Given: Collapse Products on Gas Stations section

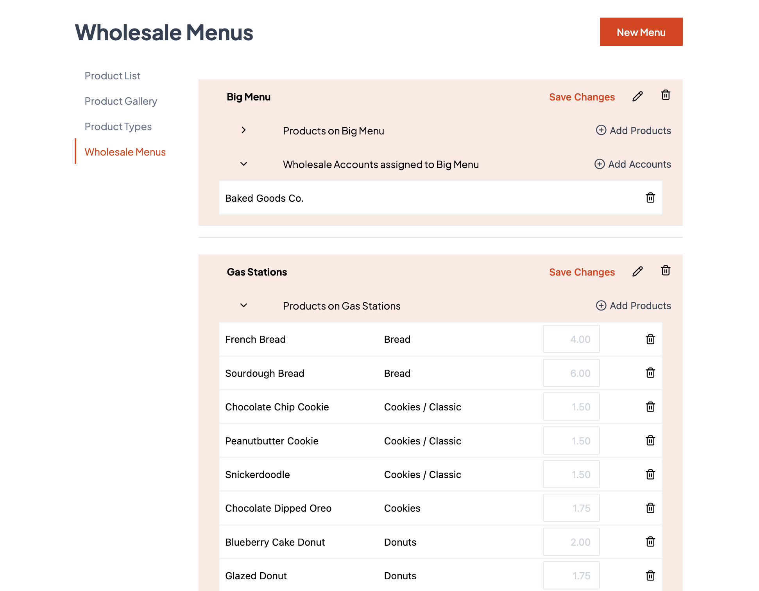Looking at the screenshot, I should click(x=243, y=306).
